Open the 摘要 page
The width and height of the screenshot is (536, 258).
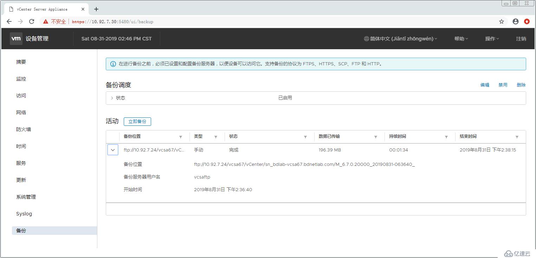[x=21, y=62]
